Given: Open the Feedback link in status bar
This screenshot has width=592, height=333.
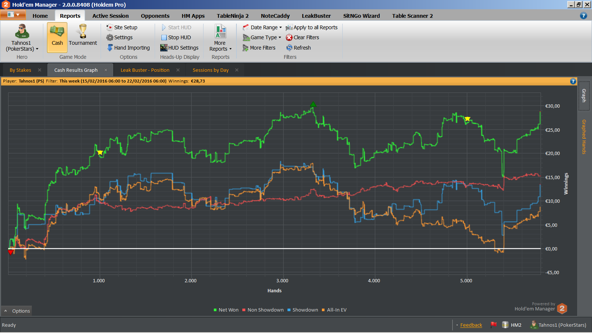Looking at the screenshot, I should [x=471, y=325].
